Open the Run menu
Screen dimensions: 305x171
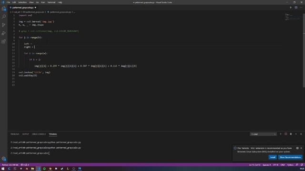tap(43, 2)
